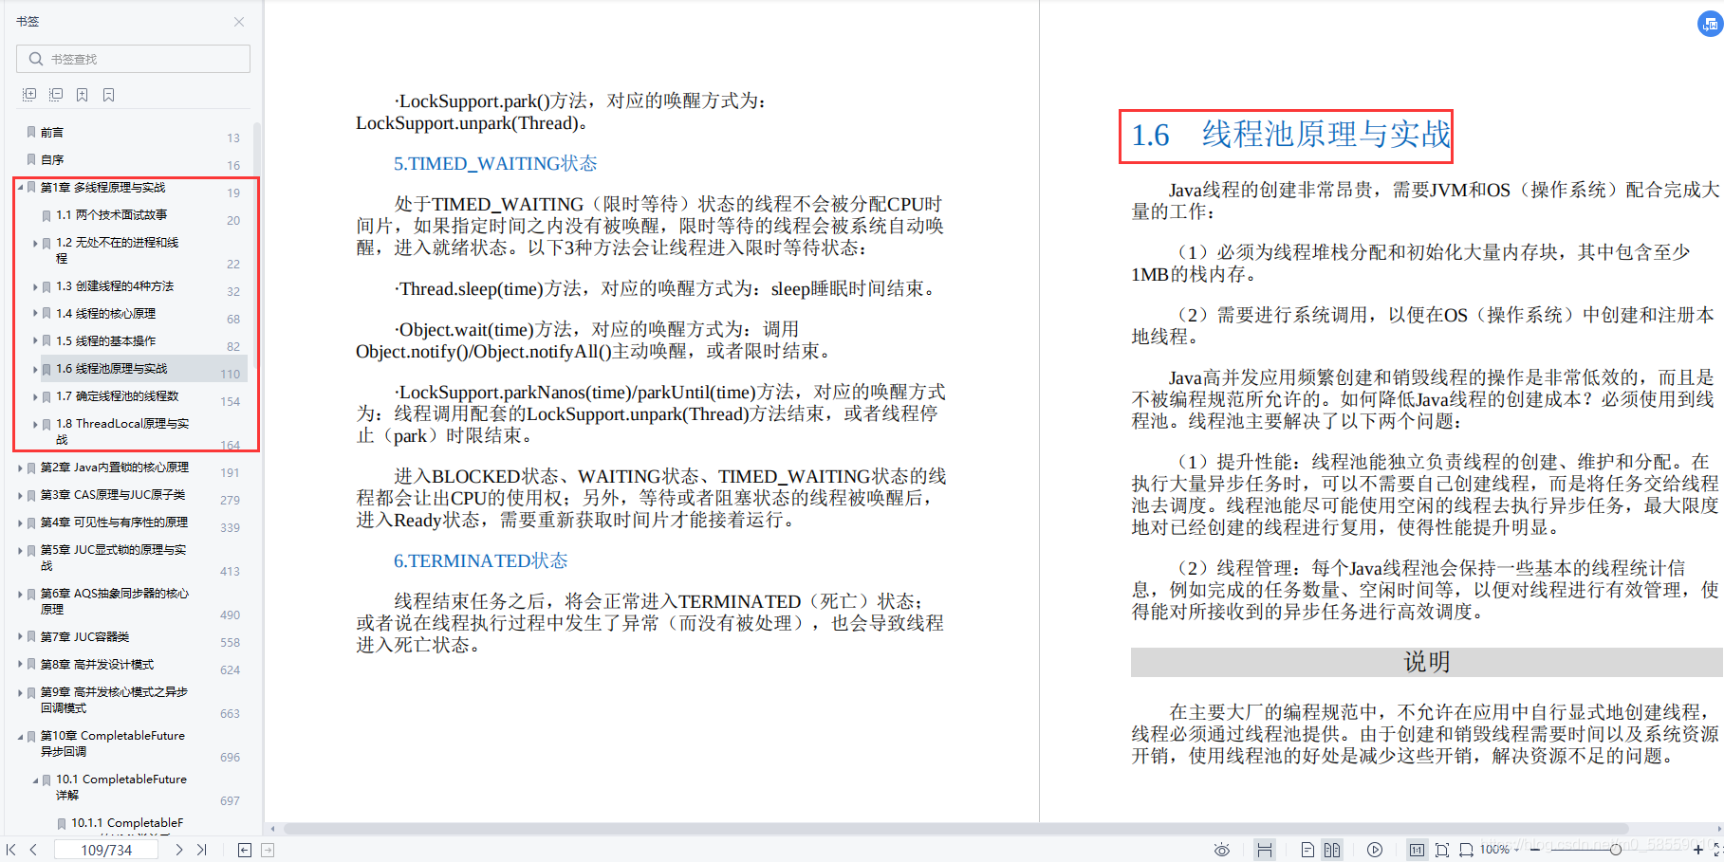
Task: Click the bookmark panel vertical scrollbar
Action: (x=257, y=247)
